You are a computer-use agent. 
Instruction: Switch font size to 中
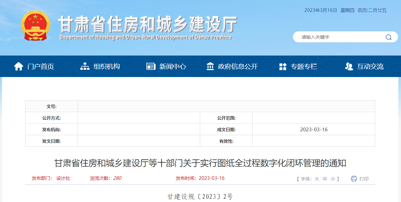325,179
